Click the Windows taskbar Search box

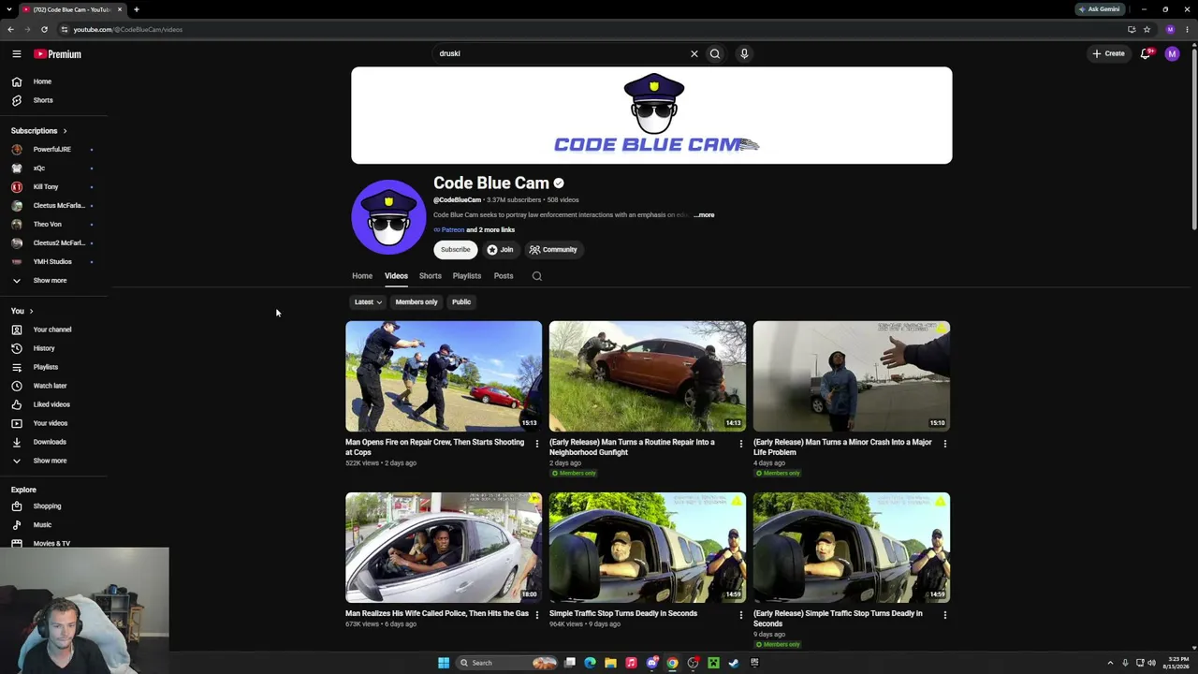pyautogui.click(x=506, y=663)
